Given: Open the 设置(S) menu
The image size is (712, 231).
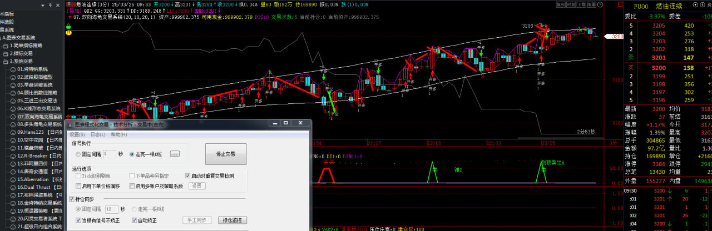Looking at the screenshot, I should click(77, 134).
